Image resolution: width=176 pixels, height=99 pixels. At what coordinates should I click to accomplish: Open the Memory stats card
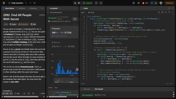click(x=64, y=44)
